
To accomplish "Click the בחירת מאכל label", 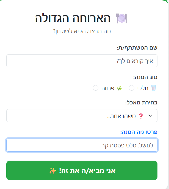I will pyautogui.click(x=141, y=103).
